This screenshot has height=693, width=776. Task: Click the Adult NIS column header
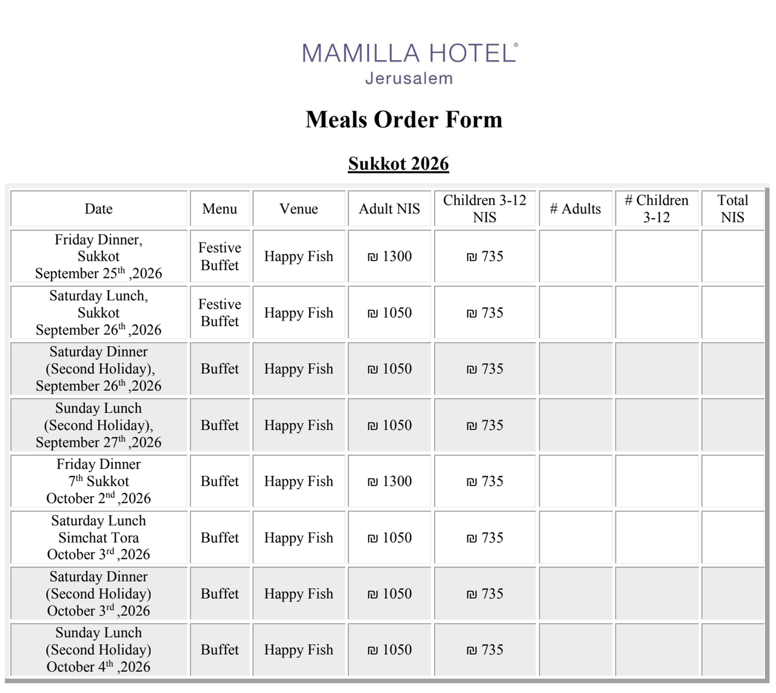pos(389,209)
